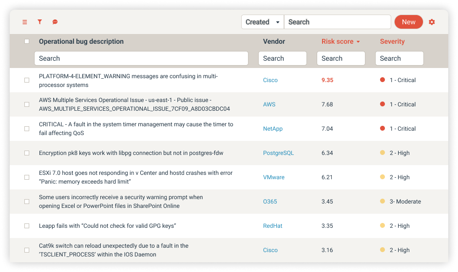Click the 7.04 risk score value
This screenshot has height=272, width=458.
click(x=327, y=129)
